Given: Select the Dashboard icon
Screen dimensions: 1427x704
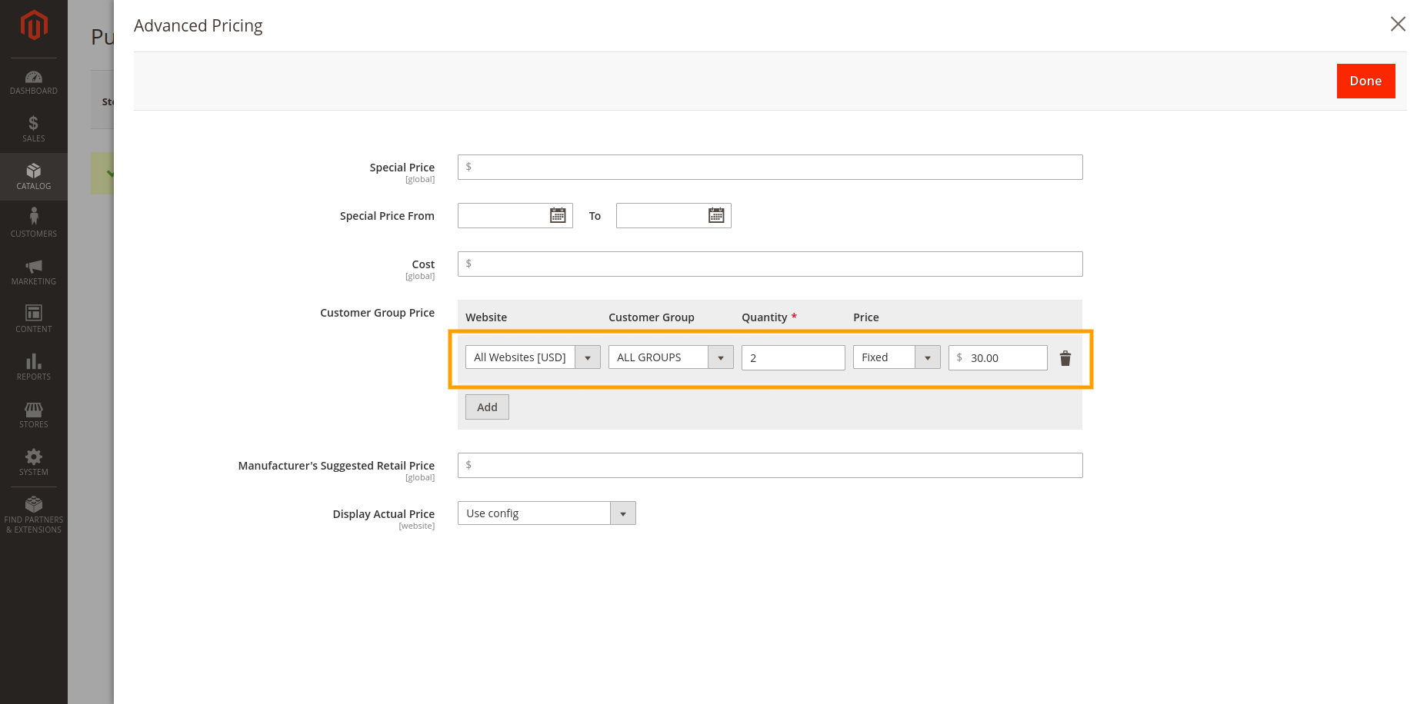Looking at the screenshot, I should (34, 82).
